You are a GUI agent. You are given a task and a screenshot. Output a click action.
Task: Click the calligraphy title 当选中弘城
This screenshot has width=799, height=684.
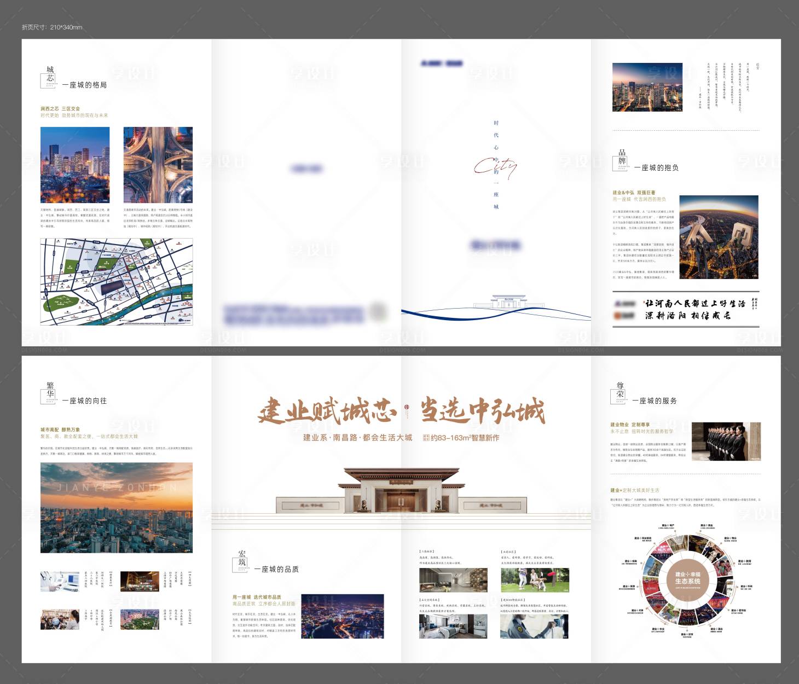coord(482,411)
